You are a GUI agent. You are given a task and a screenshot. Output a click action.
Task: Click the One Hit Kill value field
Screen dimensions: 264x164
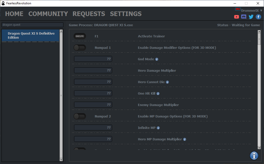93,93
